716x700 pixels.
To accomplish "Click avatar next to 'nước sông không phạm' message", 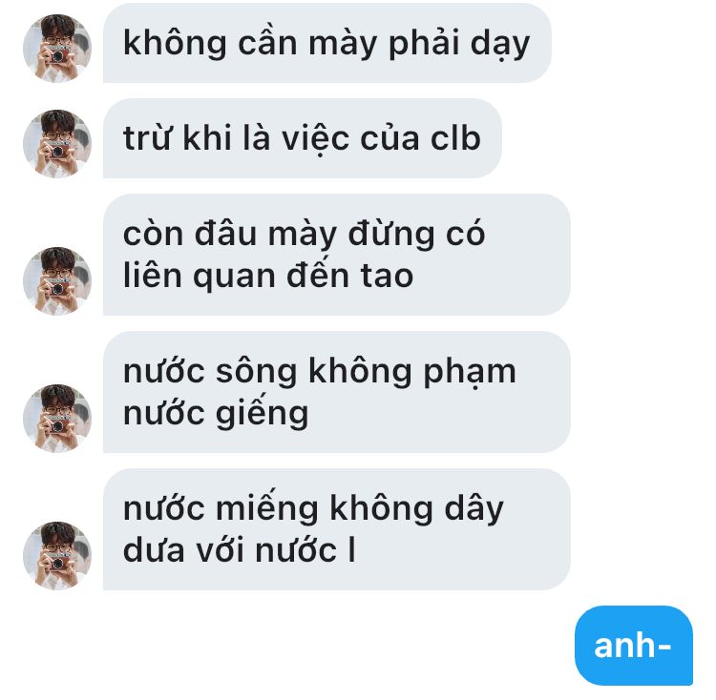I will (57, 418).
